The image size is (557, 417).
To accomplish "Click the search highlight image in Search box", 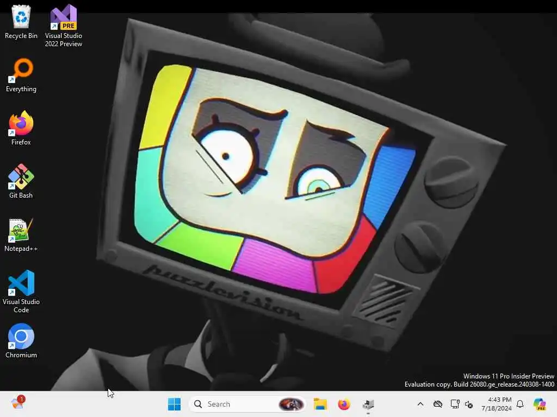I will point(292,404).
